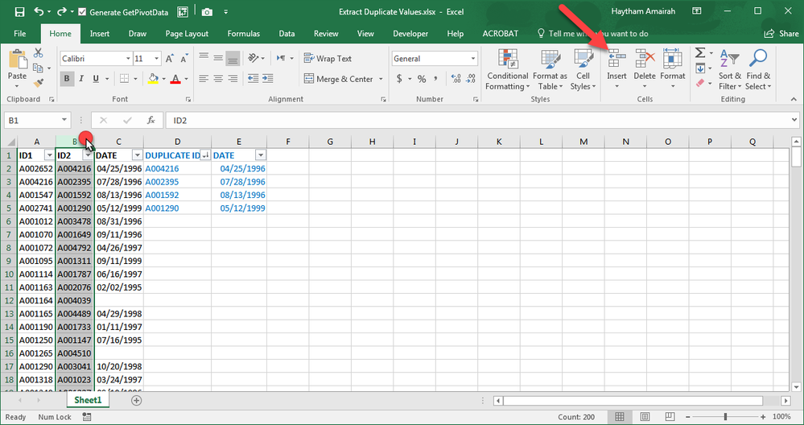
Task: Open the DATE filter dropdown in column E
Action: 261,155
